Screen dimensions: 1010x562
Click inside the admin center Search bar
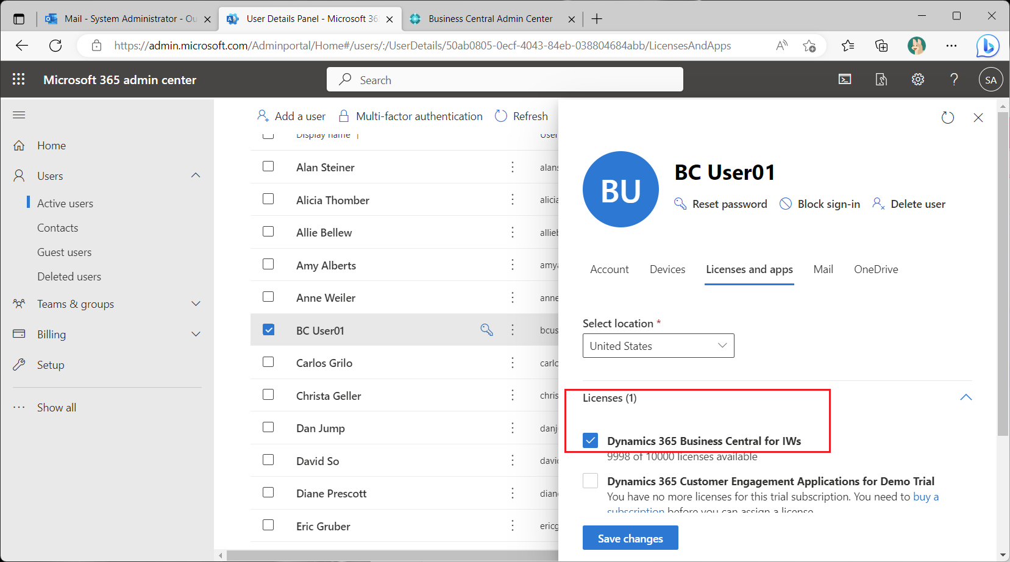[505, 79]
